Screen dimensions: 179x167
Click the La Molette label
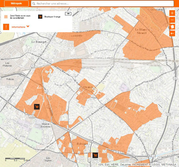click(76, 36)
